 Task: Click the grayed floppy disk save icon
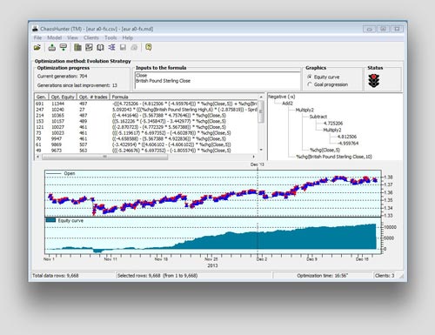tap(123, 47)
